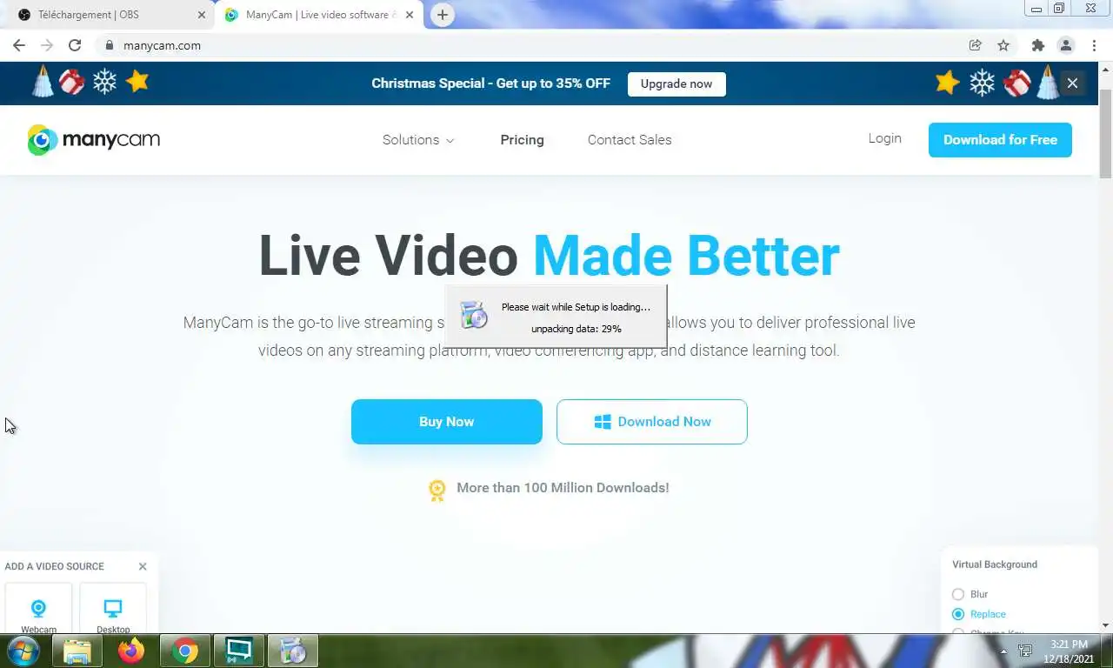Open File Explorer from the taskbar
1113x668 pixels.
(x=77, y=651)
